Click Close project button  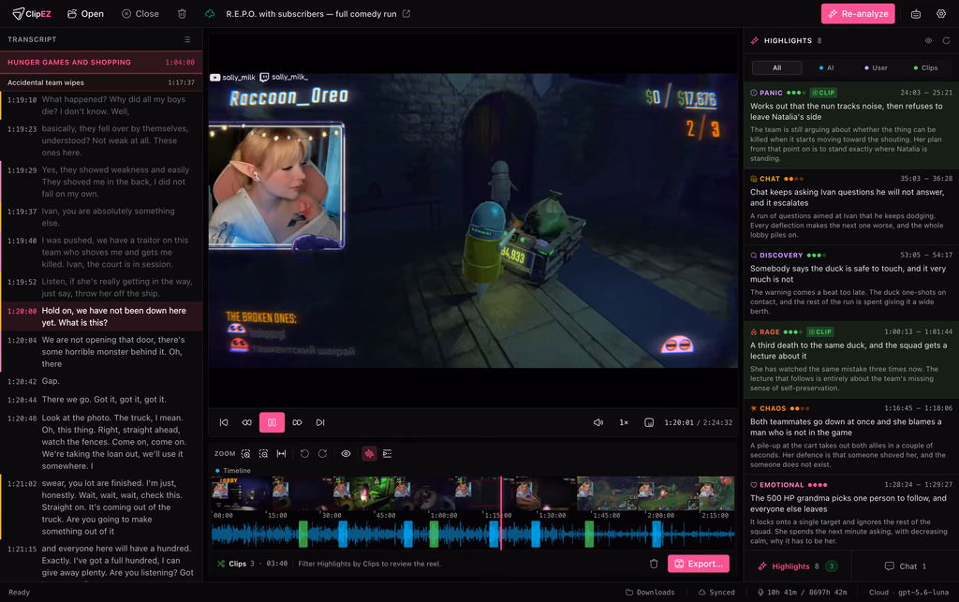pyautogui.click(x=140, y=13)
